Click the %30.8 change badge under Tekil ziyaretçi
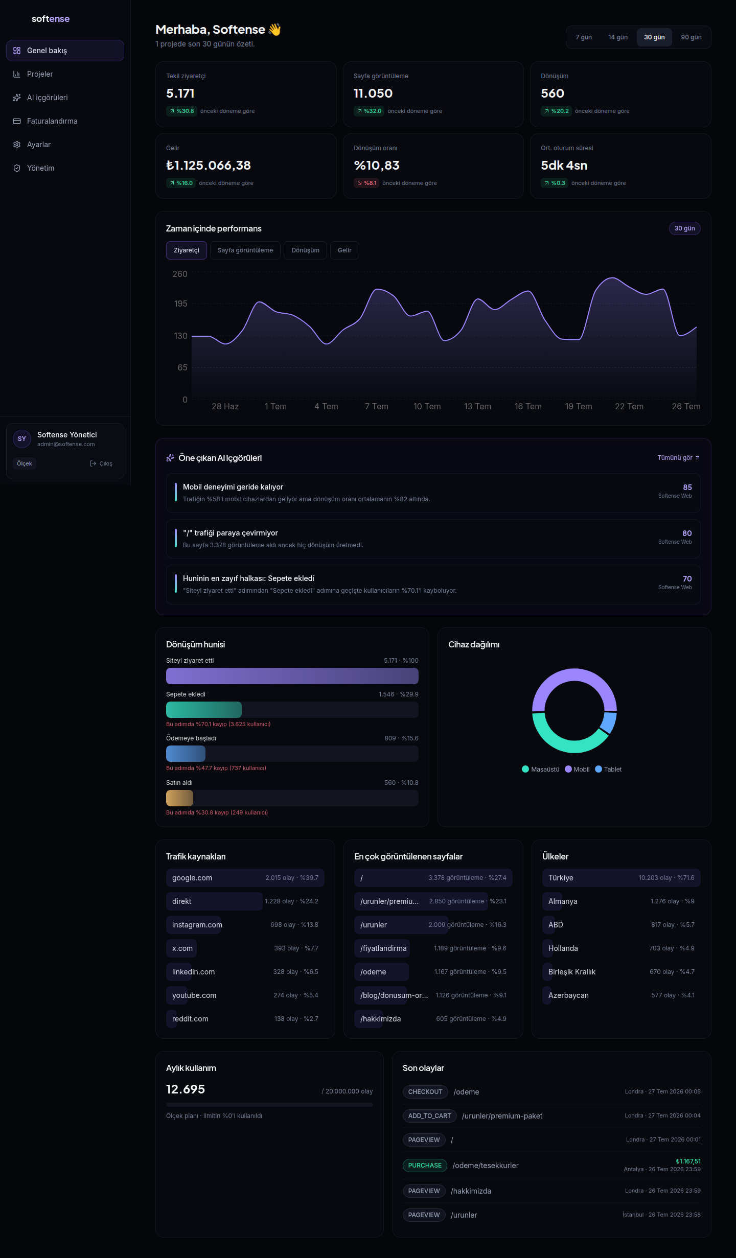This screenshot has height=1258, width=736. [181, 111]
